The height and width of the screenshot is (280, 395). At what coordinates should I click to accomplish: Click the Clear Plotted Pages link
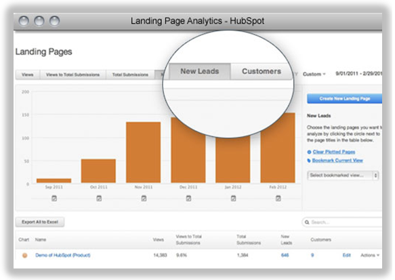point(334,152)
